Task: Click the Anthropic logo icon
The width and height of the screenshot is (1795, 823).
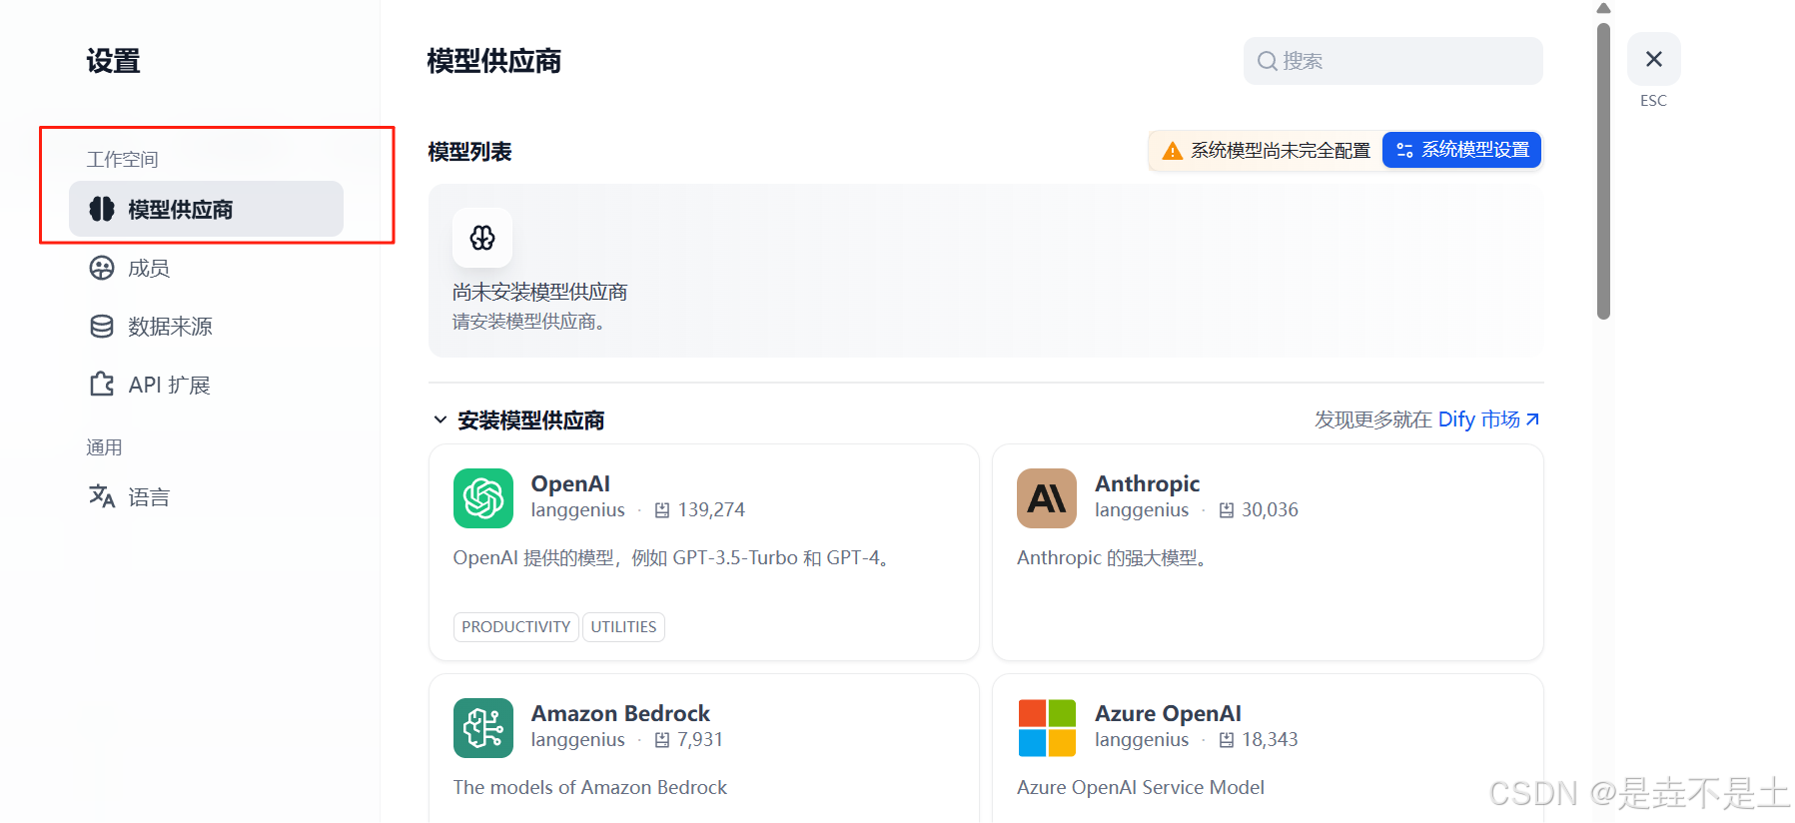Action: [1047, 498]
